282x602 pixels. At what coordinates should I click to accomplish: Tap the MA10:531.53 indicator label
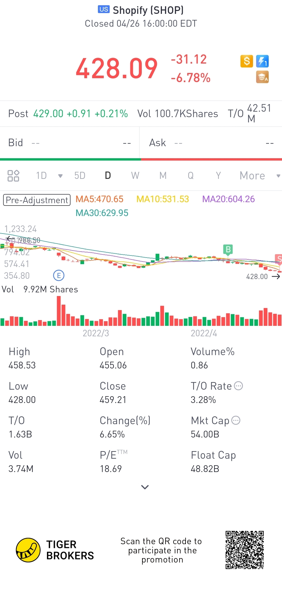click(162, 199)
